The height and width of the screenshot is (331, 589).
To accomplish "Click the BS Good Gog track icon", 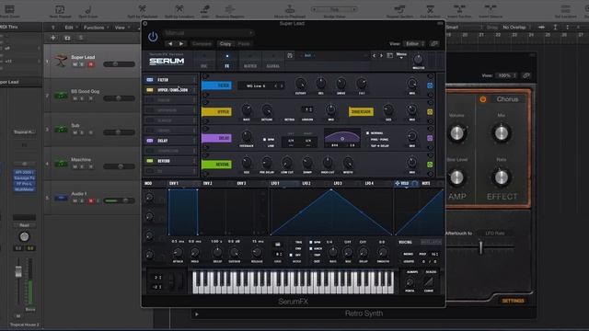I will point(61,96).
